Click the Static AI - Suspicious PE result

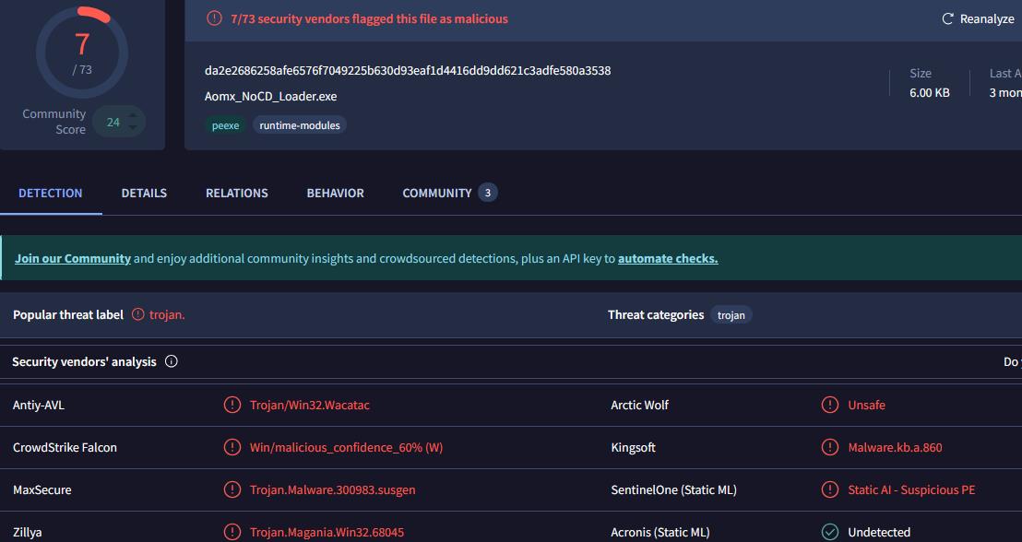[911, 489]
